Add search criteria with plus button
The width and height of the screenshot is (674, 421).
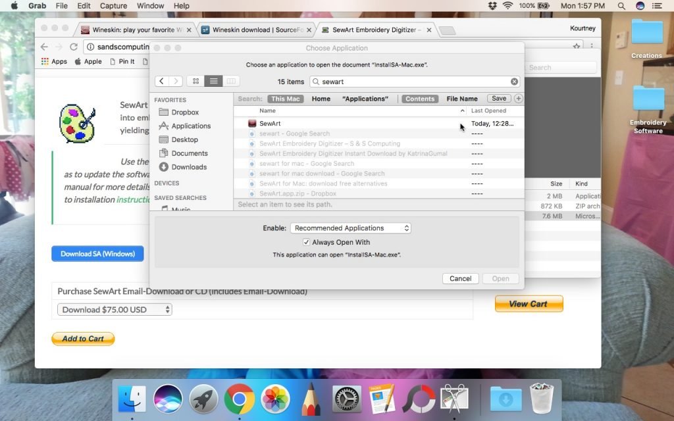pos(518,99)
